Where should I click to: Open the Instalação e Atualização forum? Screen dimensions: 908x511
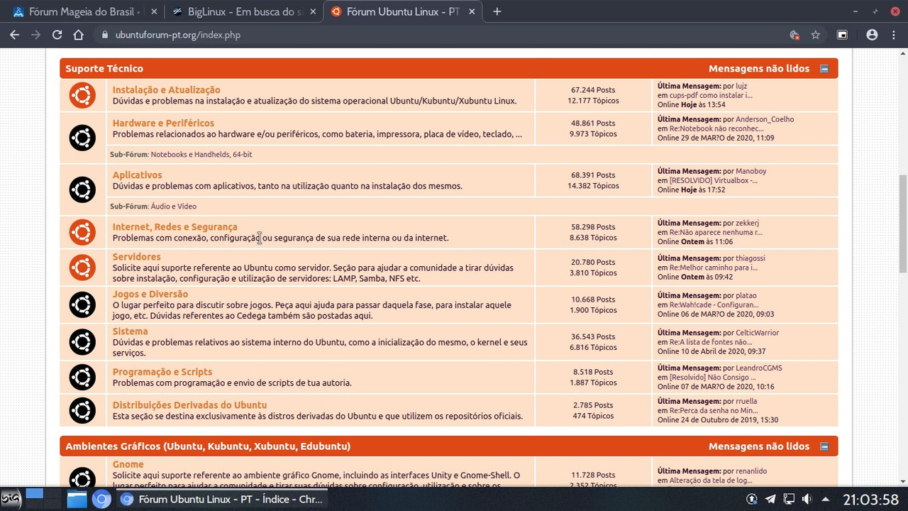(x=166, y=90)
